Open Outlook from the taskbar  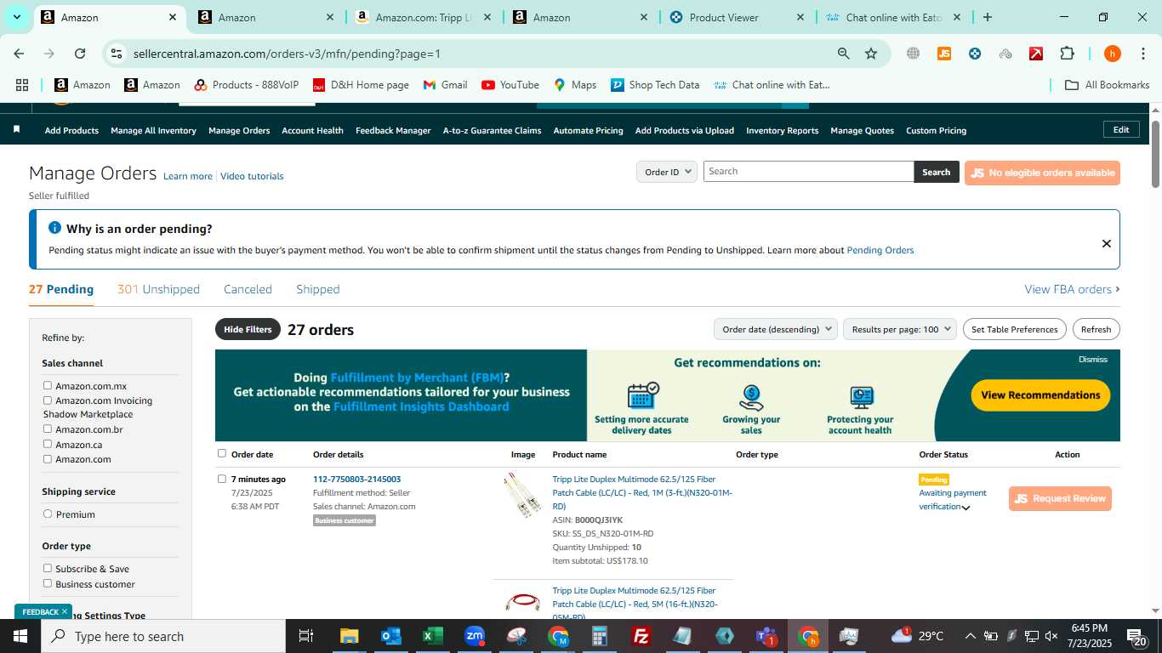[390, 636]
